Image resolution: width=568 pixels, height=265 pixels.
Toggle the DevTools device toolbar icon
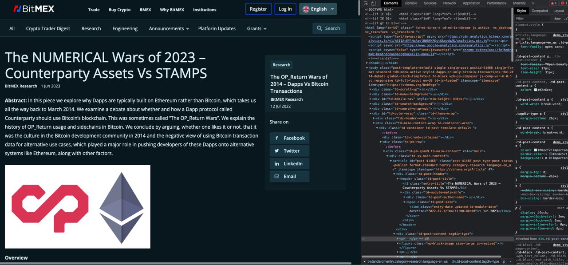click(x=374, y=3)
